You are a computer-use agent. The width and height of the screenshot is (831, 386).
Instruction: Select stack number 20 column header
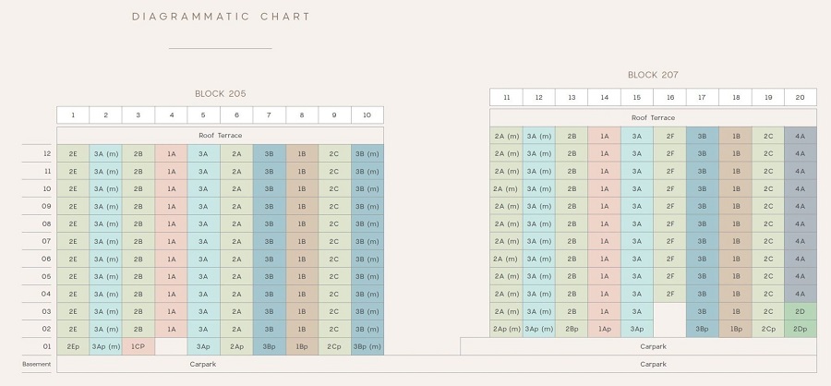800,97
